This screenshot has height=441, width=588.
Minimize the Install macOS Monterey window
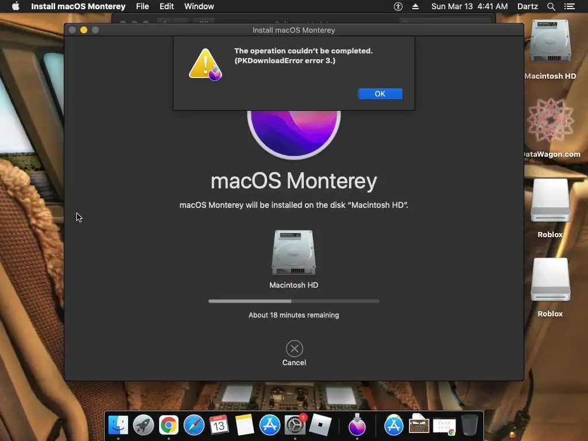[x=84, y=30]
